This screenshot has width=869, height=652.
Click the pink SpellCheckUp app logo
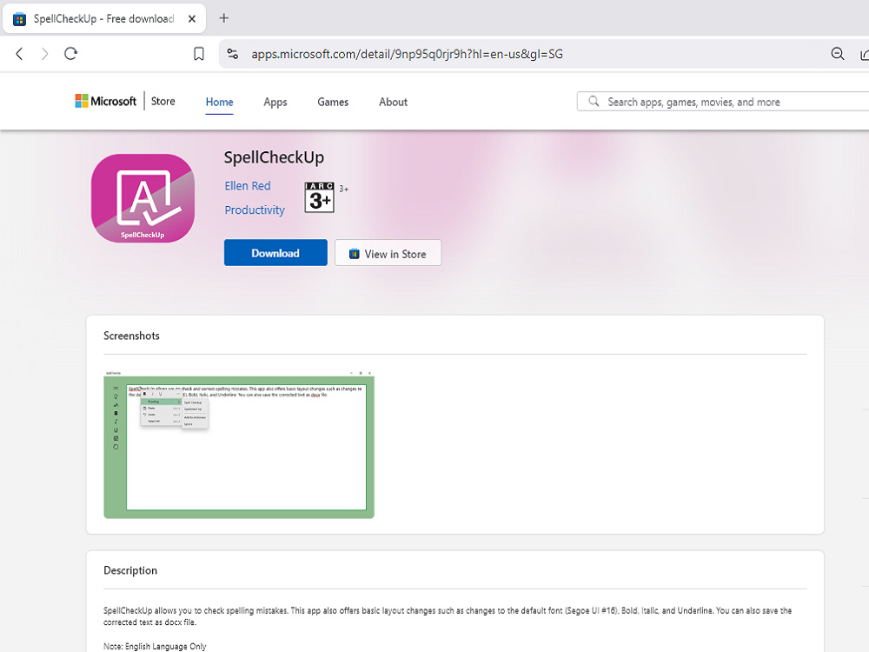point(142,197)
